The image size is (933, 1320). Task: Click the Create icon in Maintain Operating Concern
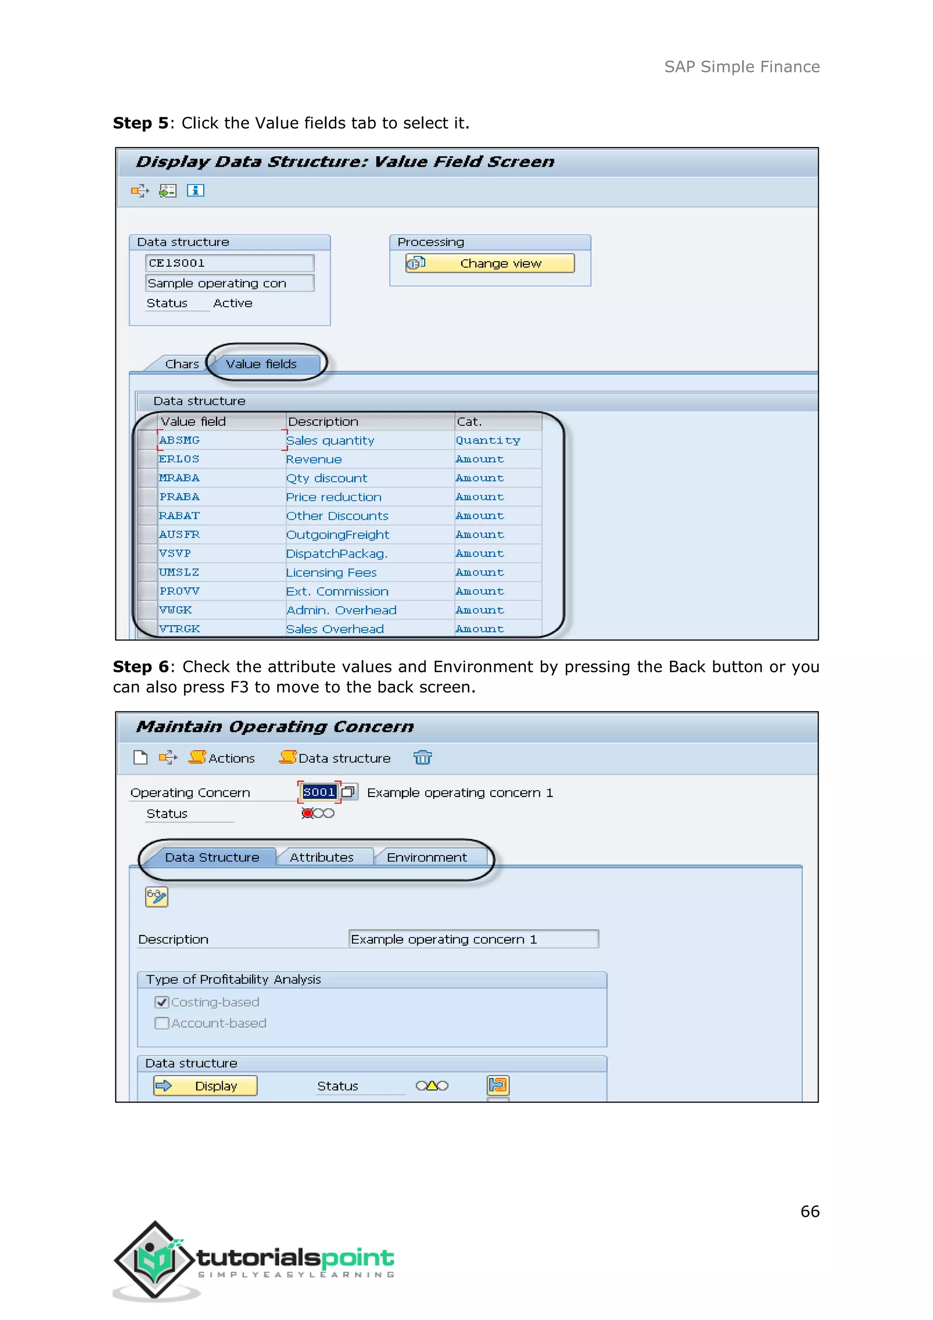click(140, 758)
